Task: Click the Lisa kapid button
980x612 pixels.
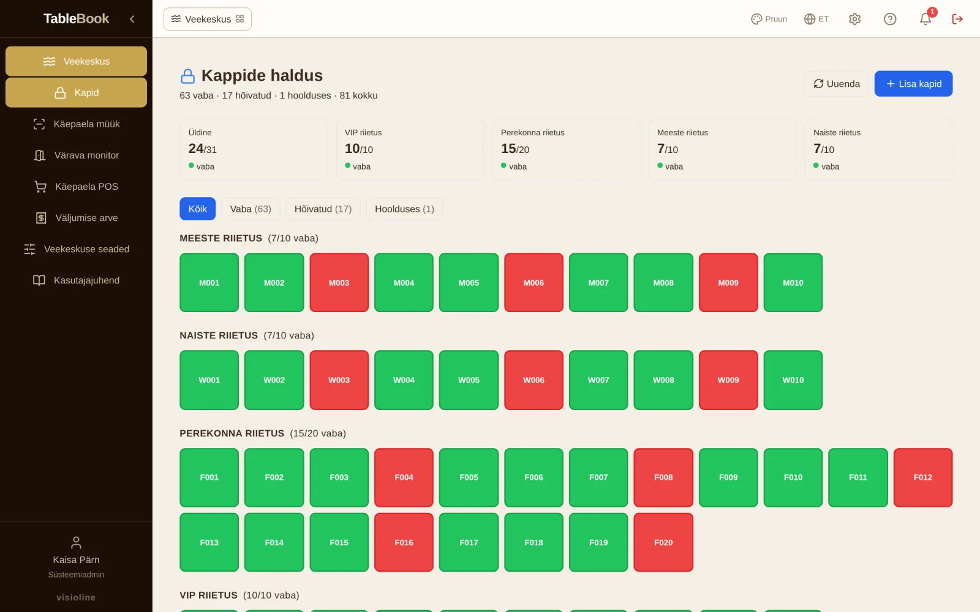Action: pyautogui.click(x=913, y=84)
